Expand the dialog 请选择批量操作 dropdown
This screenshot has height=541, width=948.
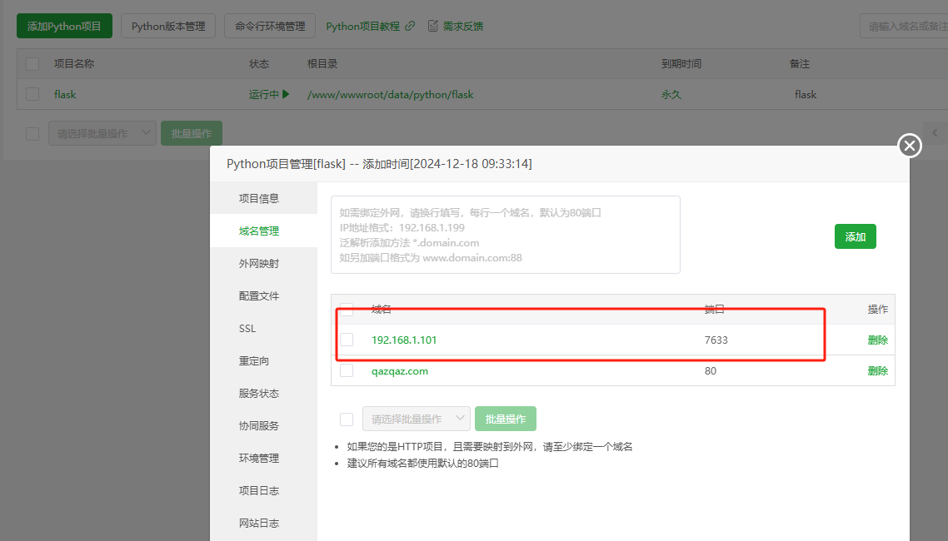click(416, 419)
